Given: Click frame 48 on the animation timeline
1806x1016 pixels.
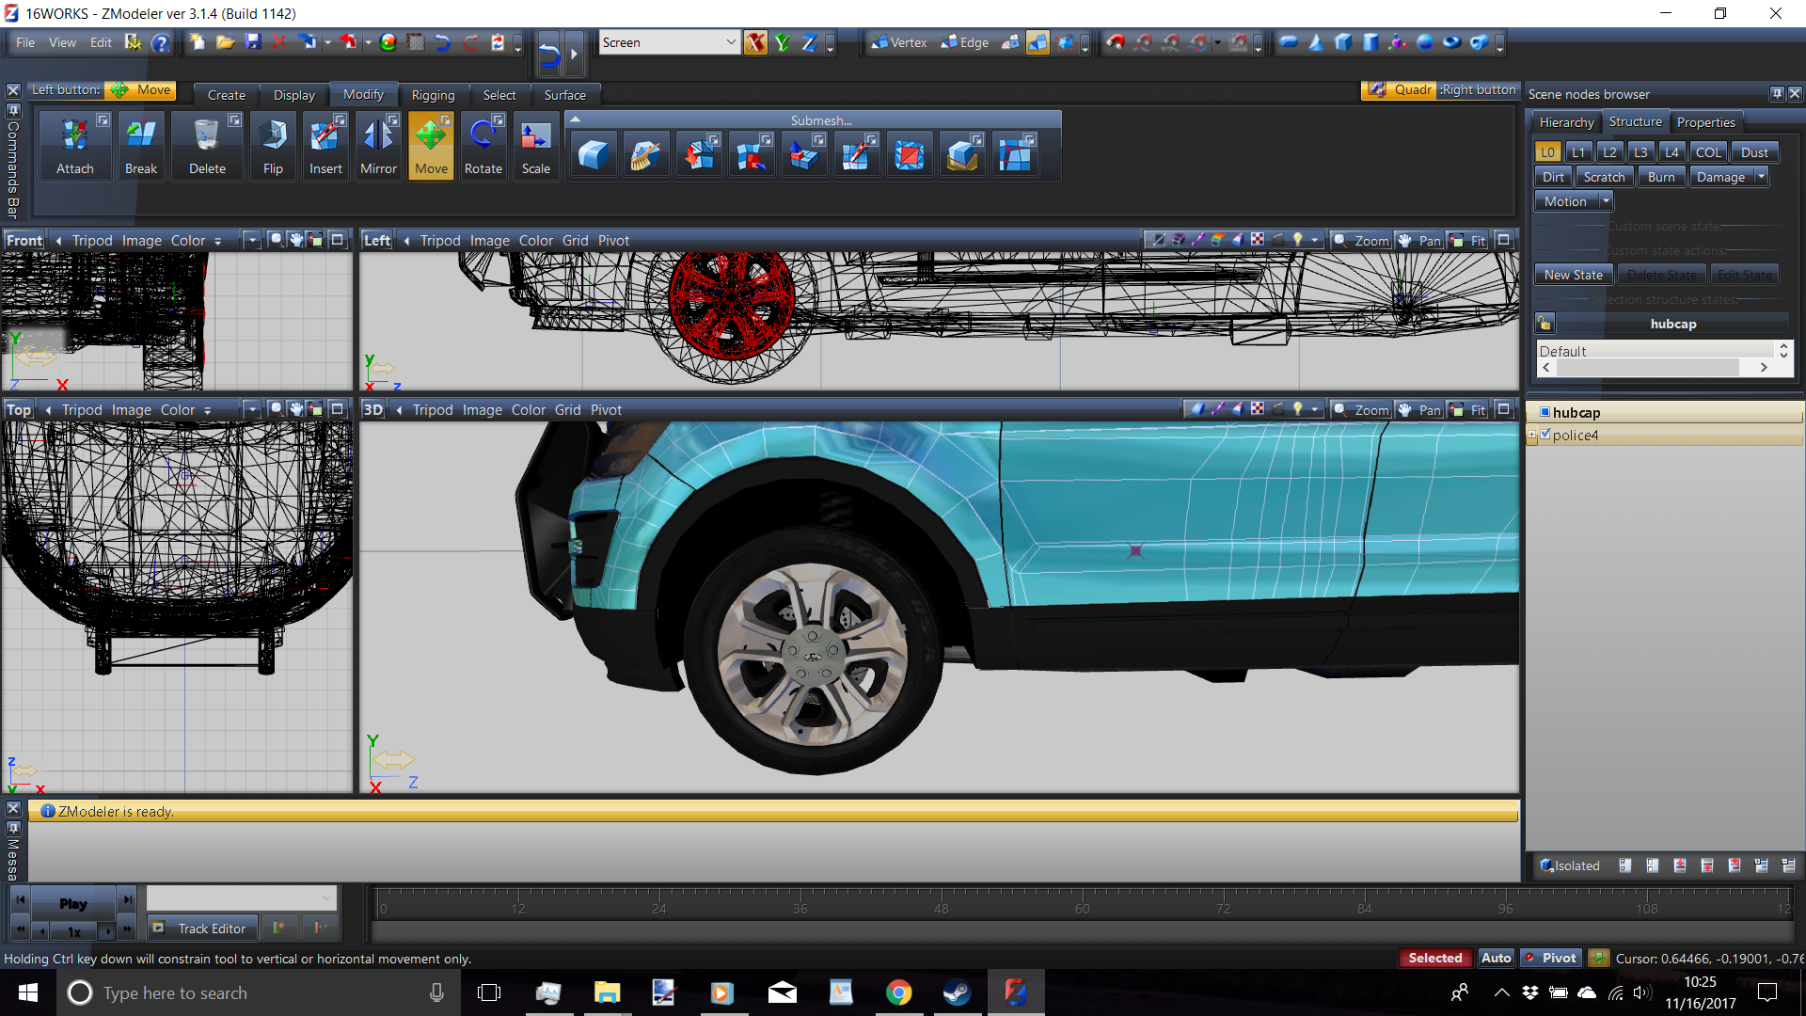Looking at the screenshot, I should coord(942,903).
